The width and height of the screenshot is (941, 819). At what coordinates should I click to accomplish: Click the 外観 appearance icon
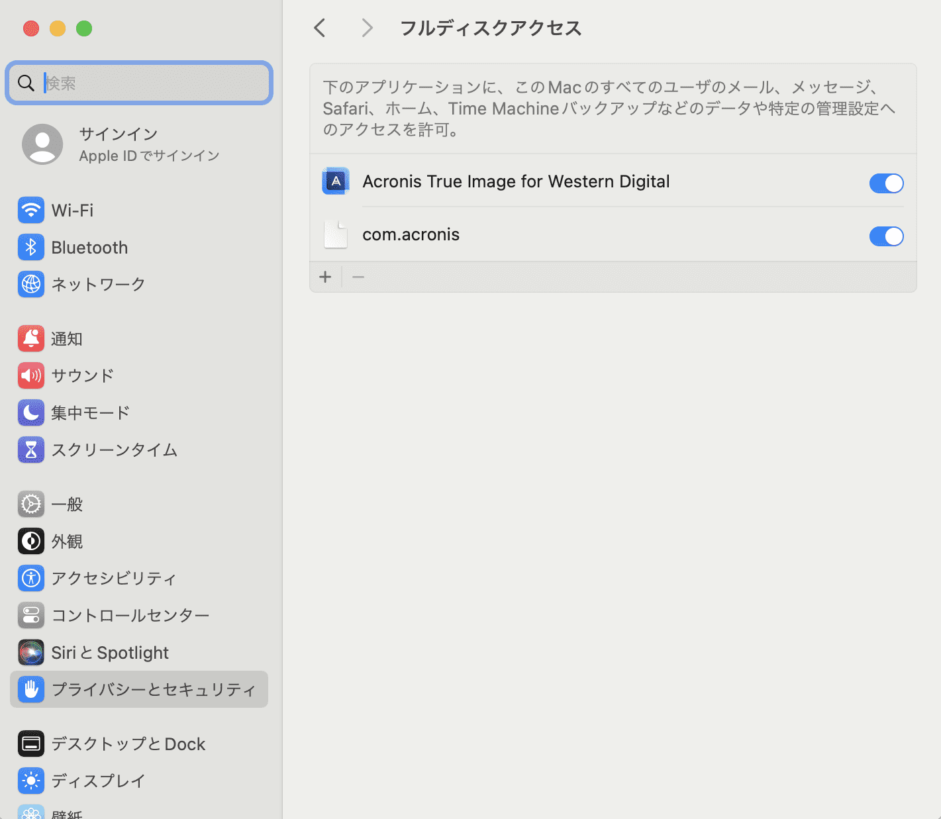31,542
